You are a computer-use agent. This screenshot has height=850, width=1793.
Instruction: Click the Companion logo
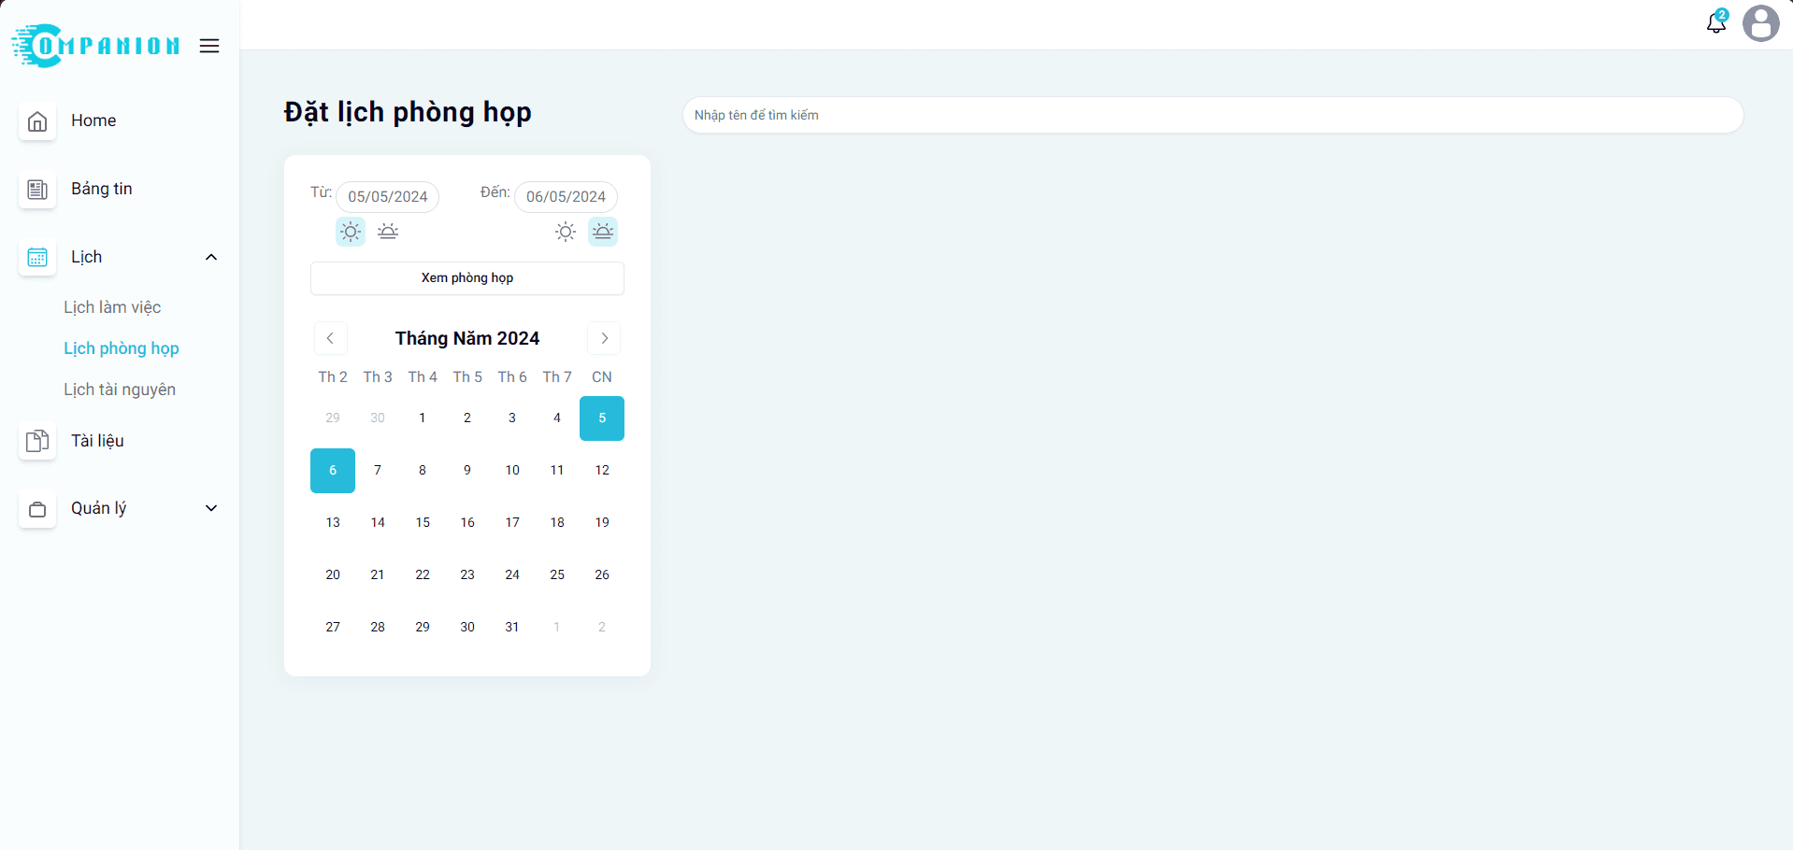[x=95, y=46]
